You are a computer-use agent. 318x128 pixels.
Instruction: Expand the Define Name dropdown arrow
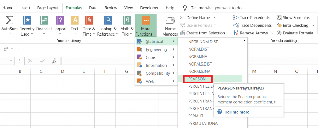click(215, 17)
